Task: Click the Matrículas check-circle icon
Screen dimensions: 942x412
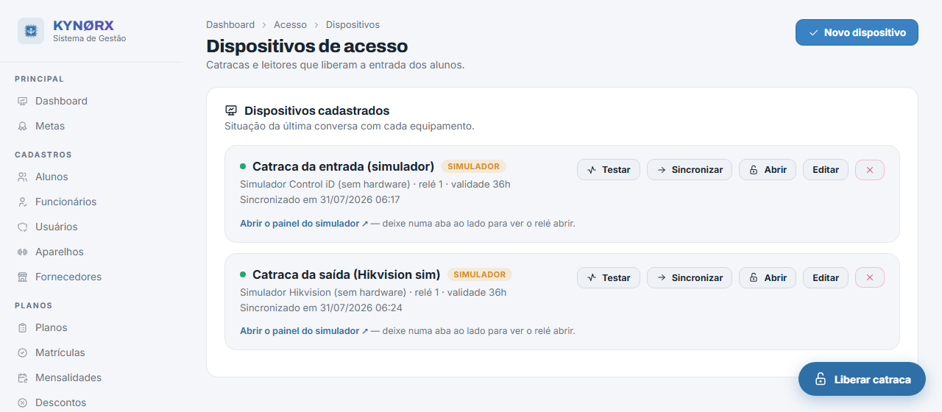Action: point(22,352)
